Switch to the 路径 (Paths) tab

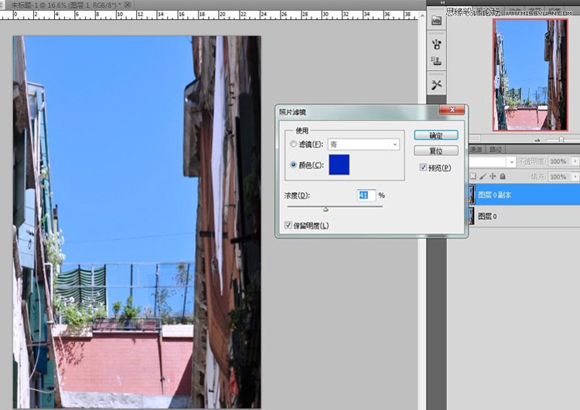click(496, 149)
